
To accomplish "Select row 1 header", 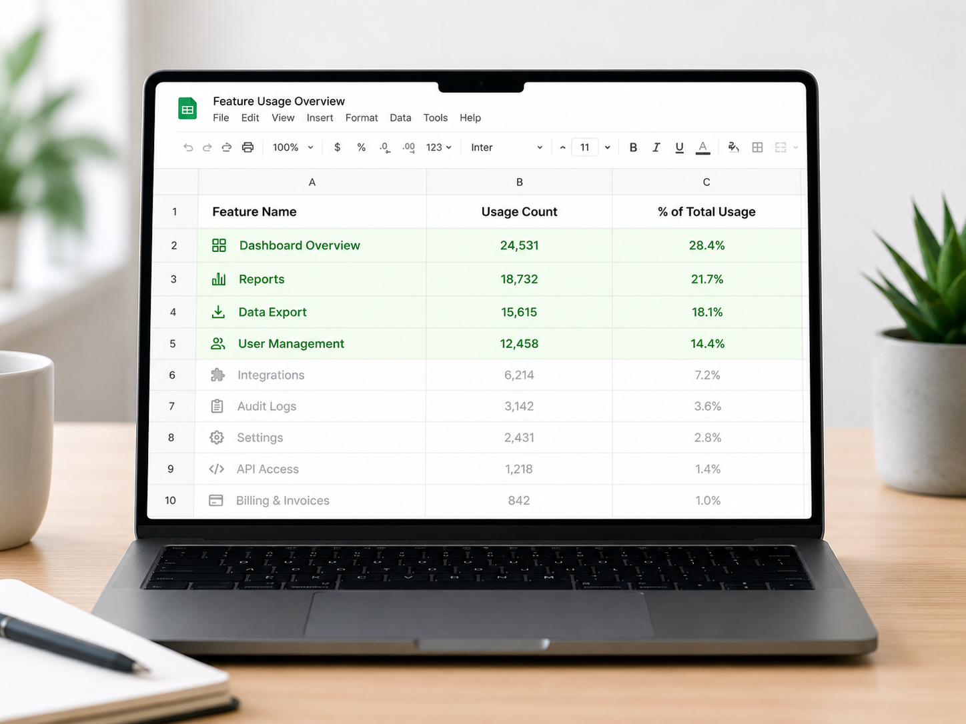I will (175, 212).
